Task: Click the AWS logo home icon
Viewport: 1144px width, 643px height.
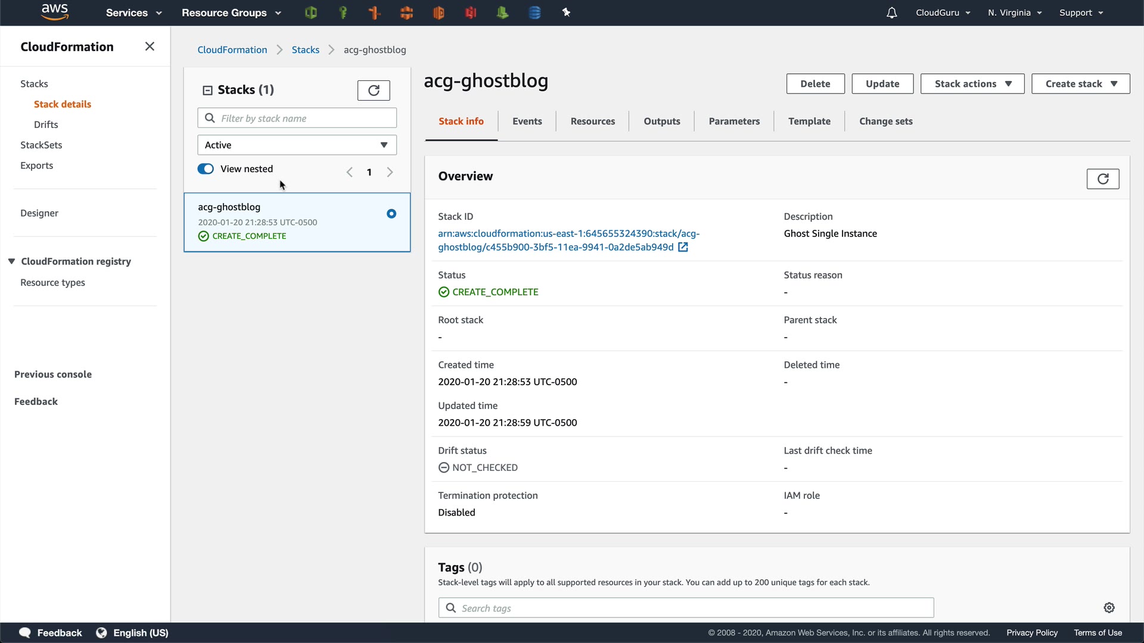Action: [x=55, y=12]
